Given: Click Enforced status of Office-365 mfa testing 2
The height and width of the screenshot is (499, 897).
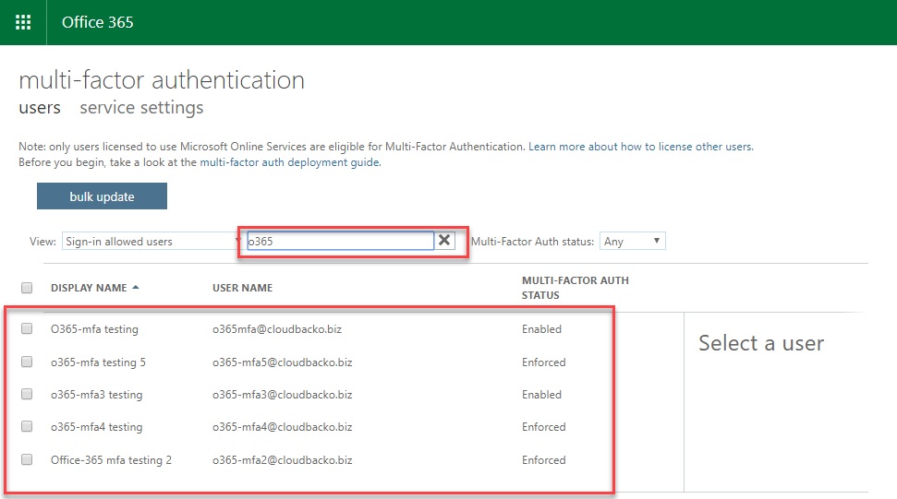Looking at the screenshot, I should 543,460.
